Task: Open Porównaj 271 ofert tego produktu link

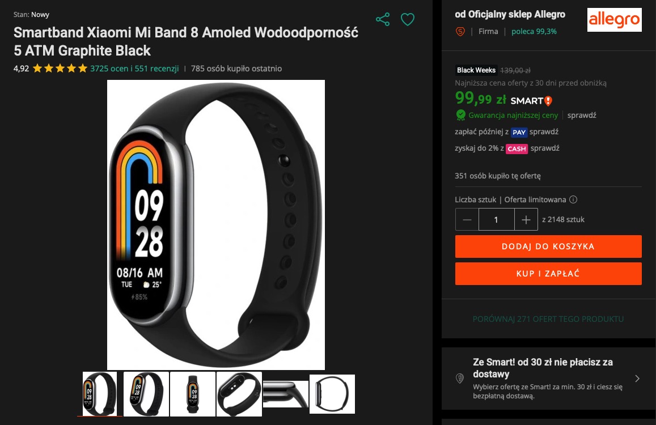Action: tap(548, 318)
